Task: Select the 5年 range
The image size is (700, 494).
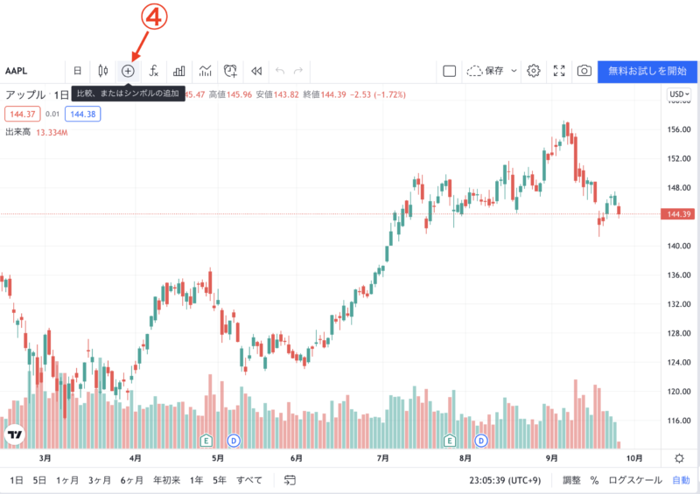Action: (x=220, y=481)
